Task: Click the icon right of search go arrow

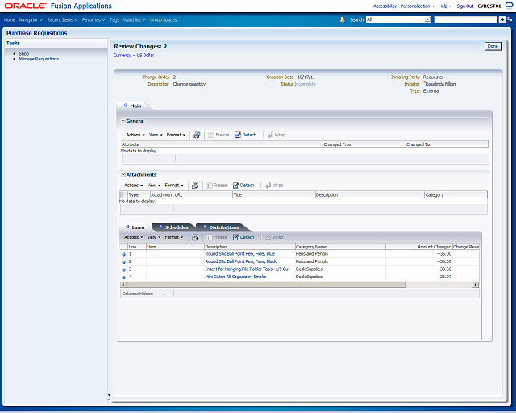Action: tap(510, 19)
